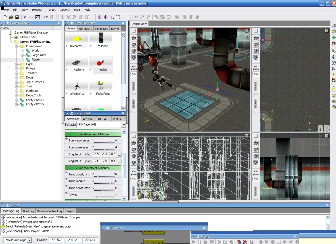Click the dashed-square fit view toolbar icon
Image resolution: width=336 pixels, height=244 pixels.
pos(118,17)
